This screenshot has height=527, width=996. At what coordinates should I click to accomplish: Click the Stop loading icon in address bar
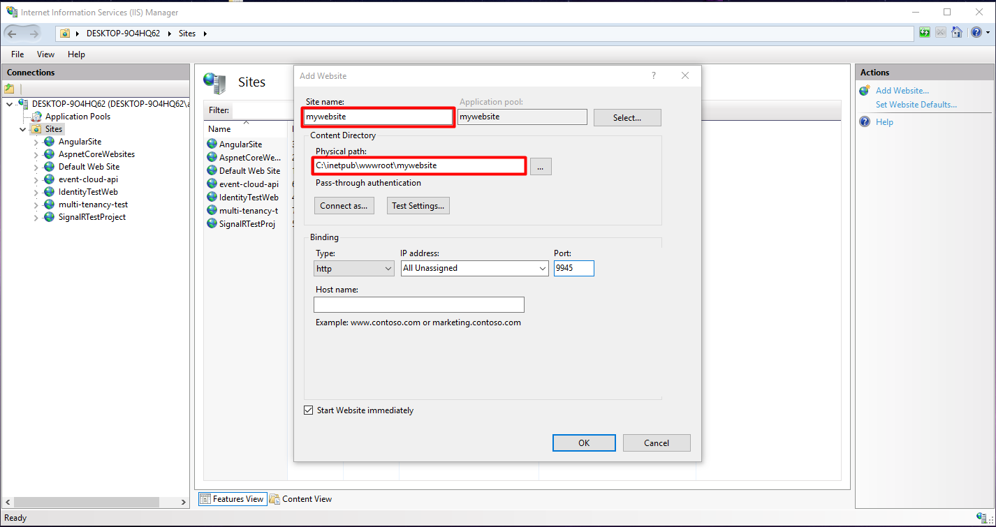coord(941,33)
